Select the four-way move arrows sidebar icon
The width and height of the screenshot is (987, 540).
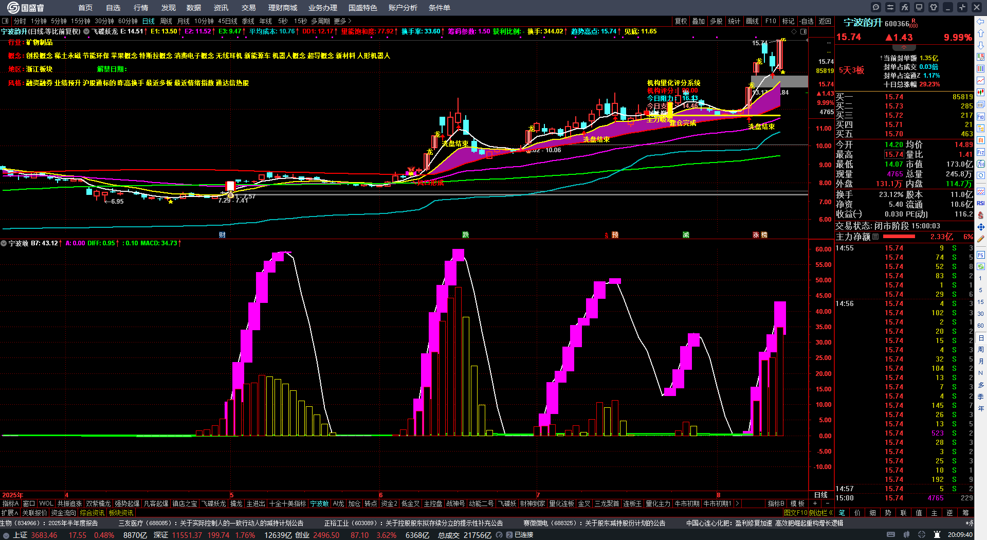pyautogui.click(x=981, y=227)
